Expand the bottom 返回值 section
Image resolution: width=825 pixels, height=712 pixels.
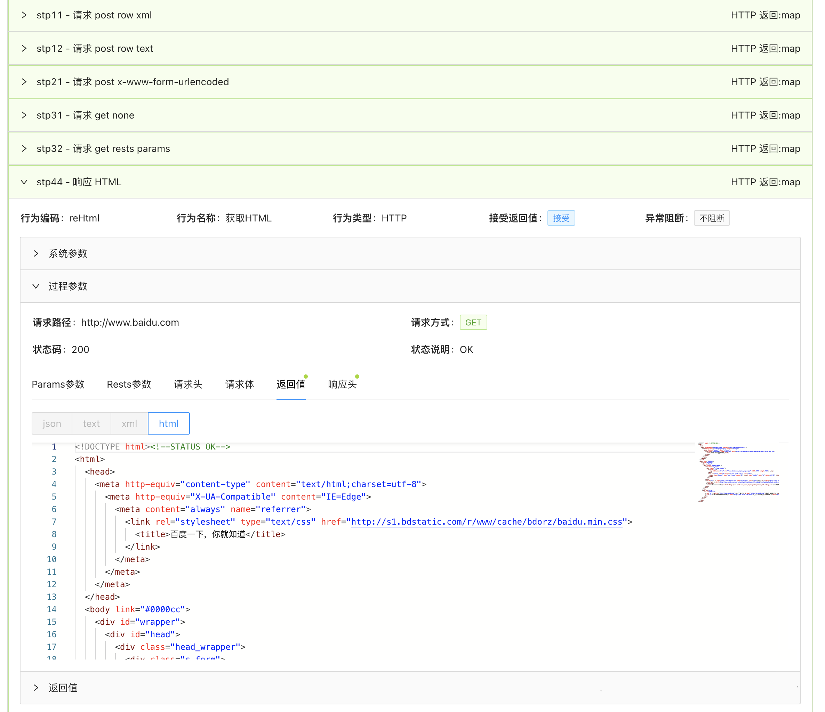pyautogui.click(x=36, y=688)
